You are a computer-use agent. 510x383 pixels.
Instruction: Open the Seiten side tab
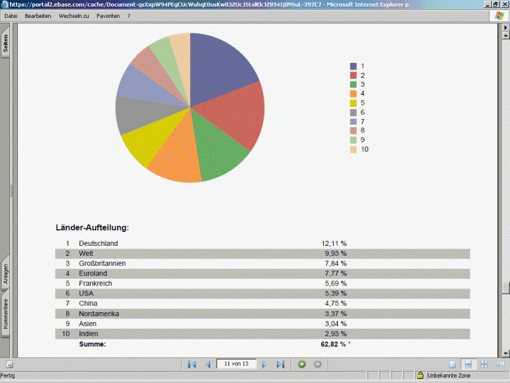click(x=5, y=43)
